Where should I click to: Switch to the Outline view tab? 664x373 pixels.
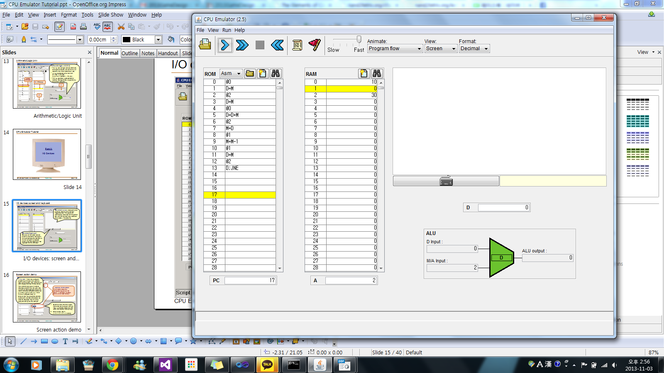[129, 53]
